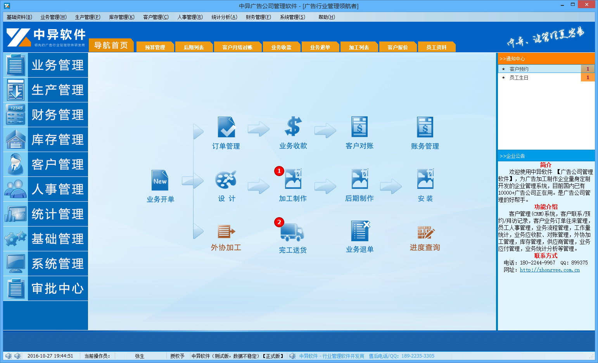598x363 pixels.
Task: Click the 安装 installation icon
Action: point(425,179)
